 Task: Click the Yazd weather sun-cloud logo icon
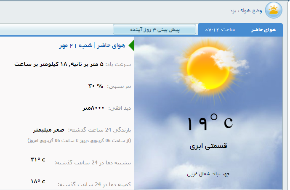click(x=274, y=10)
